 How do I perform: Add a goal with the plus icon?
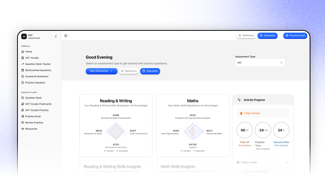[x=287, y=162]
